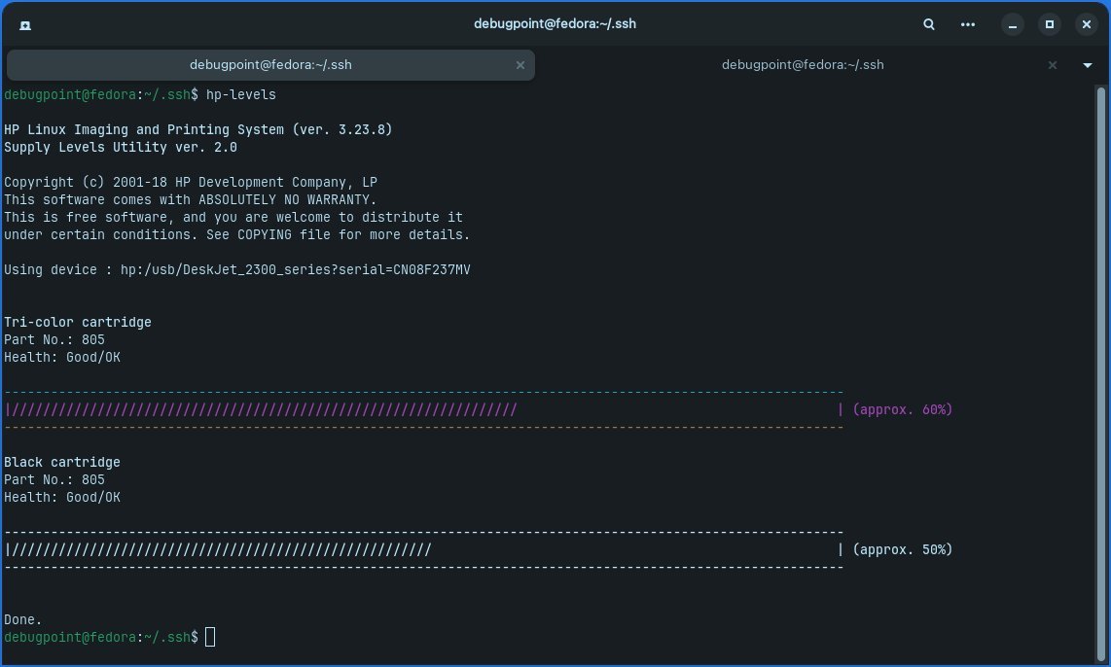This screenshot has width=1111, height=667.
Task: Click the Copyright 2001-18 HP line
Action: coord(191,182)
